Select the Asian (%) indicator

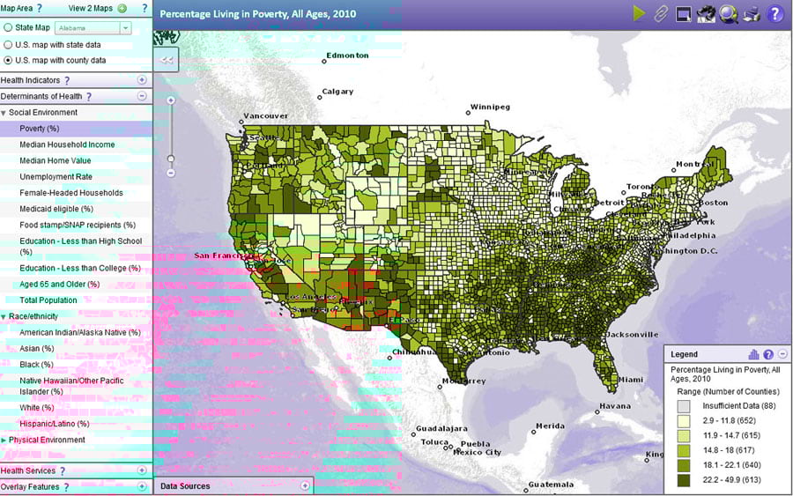click(x=36, y=349)
